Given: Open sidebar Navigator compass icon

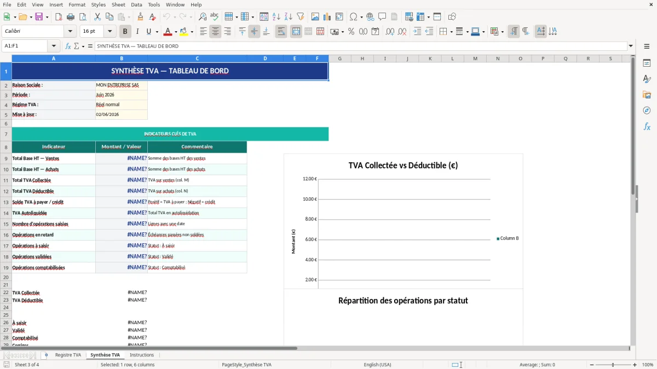Looking at the screenshot, I should click(647, 111).
